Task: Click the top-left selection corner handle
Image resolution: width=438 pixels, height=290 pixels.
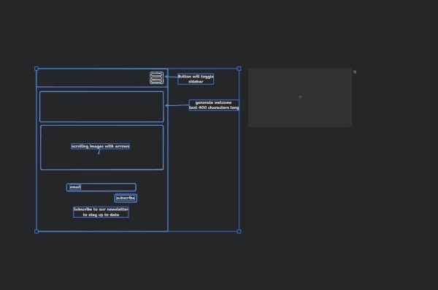Action: pyautogui.click(x=36, y=69)
